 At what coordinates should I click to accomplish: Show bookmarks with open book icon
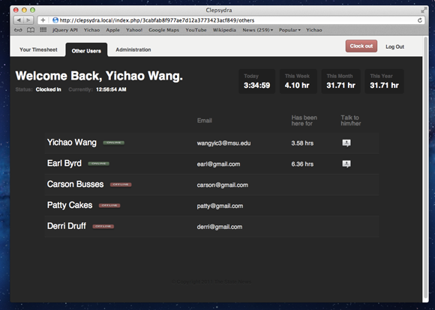point(31,30)
